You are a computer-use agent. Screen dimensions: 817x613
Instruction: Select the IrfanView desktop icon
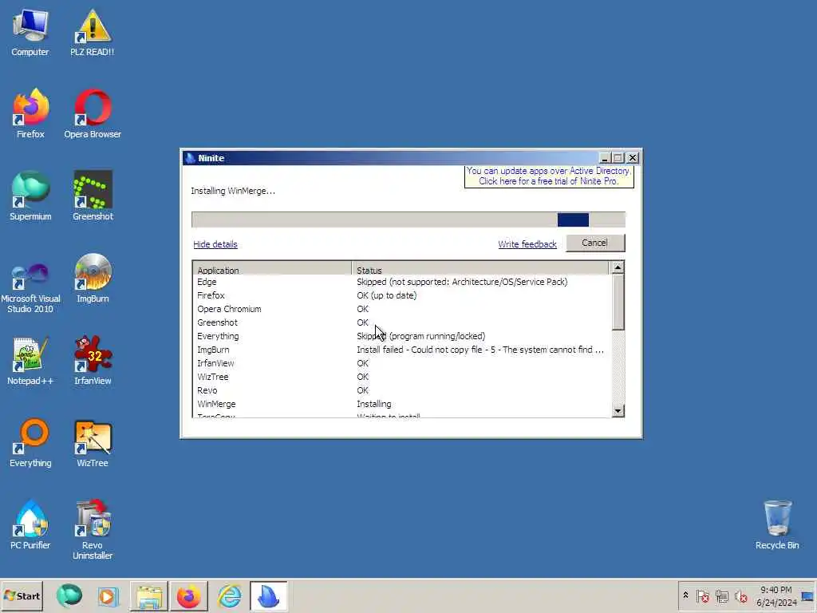93,362
